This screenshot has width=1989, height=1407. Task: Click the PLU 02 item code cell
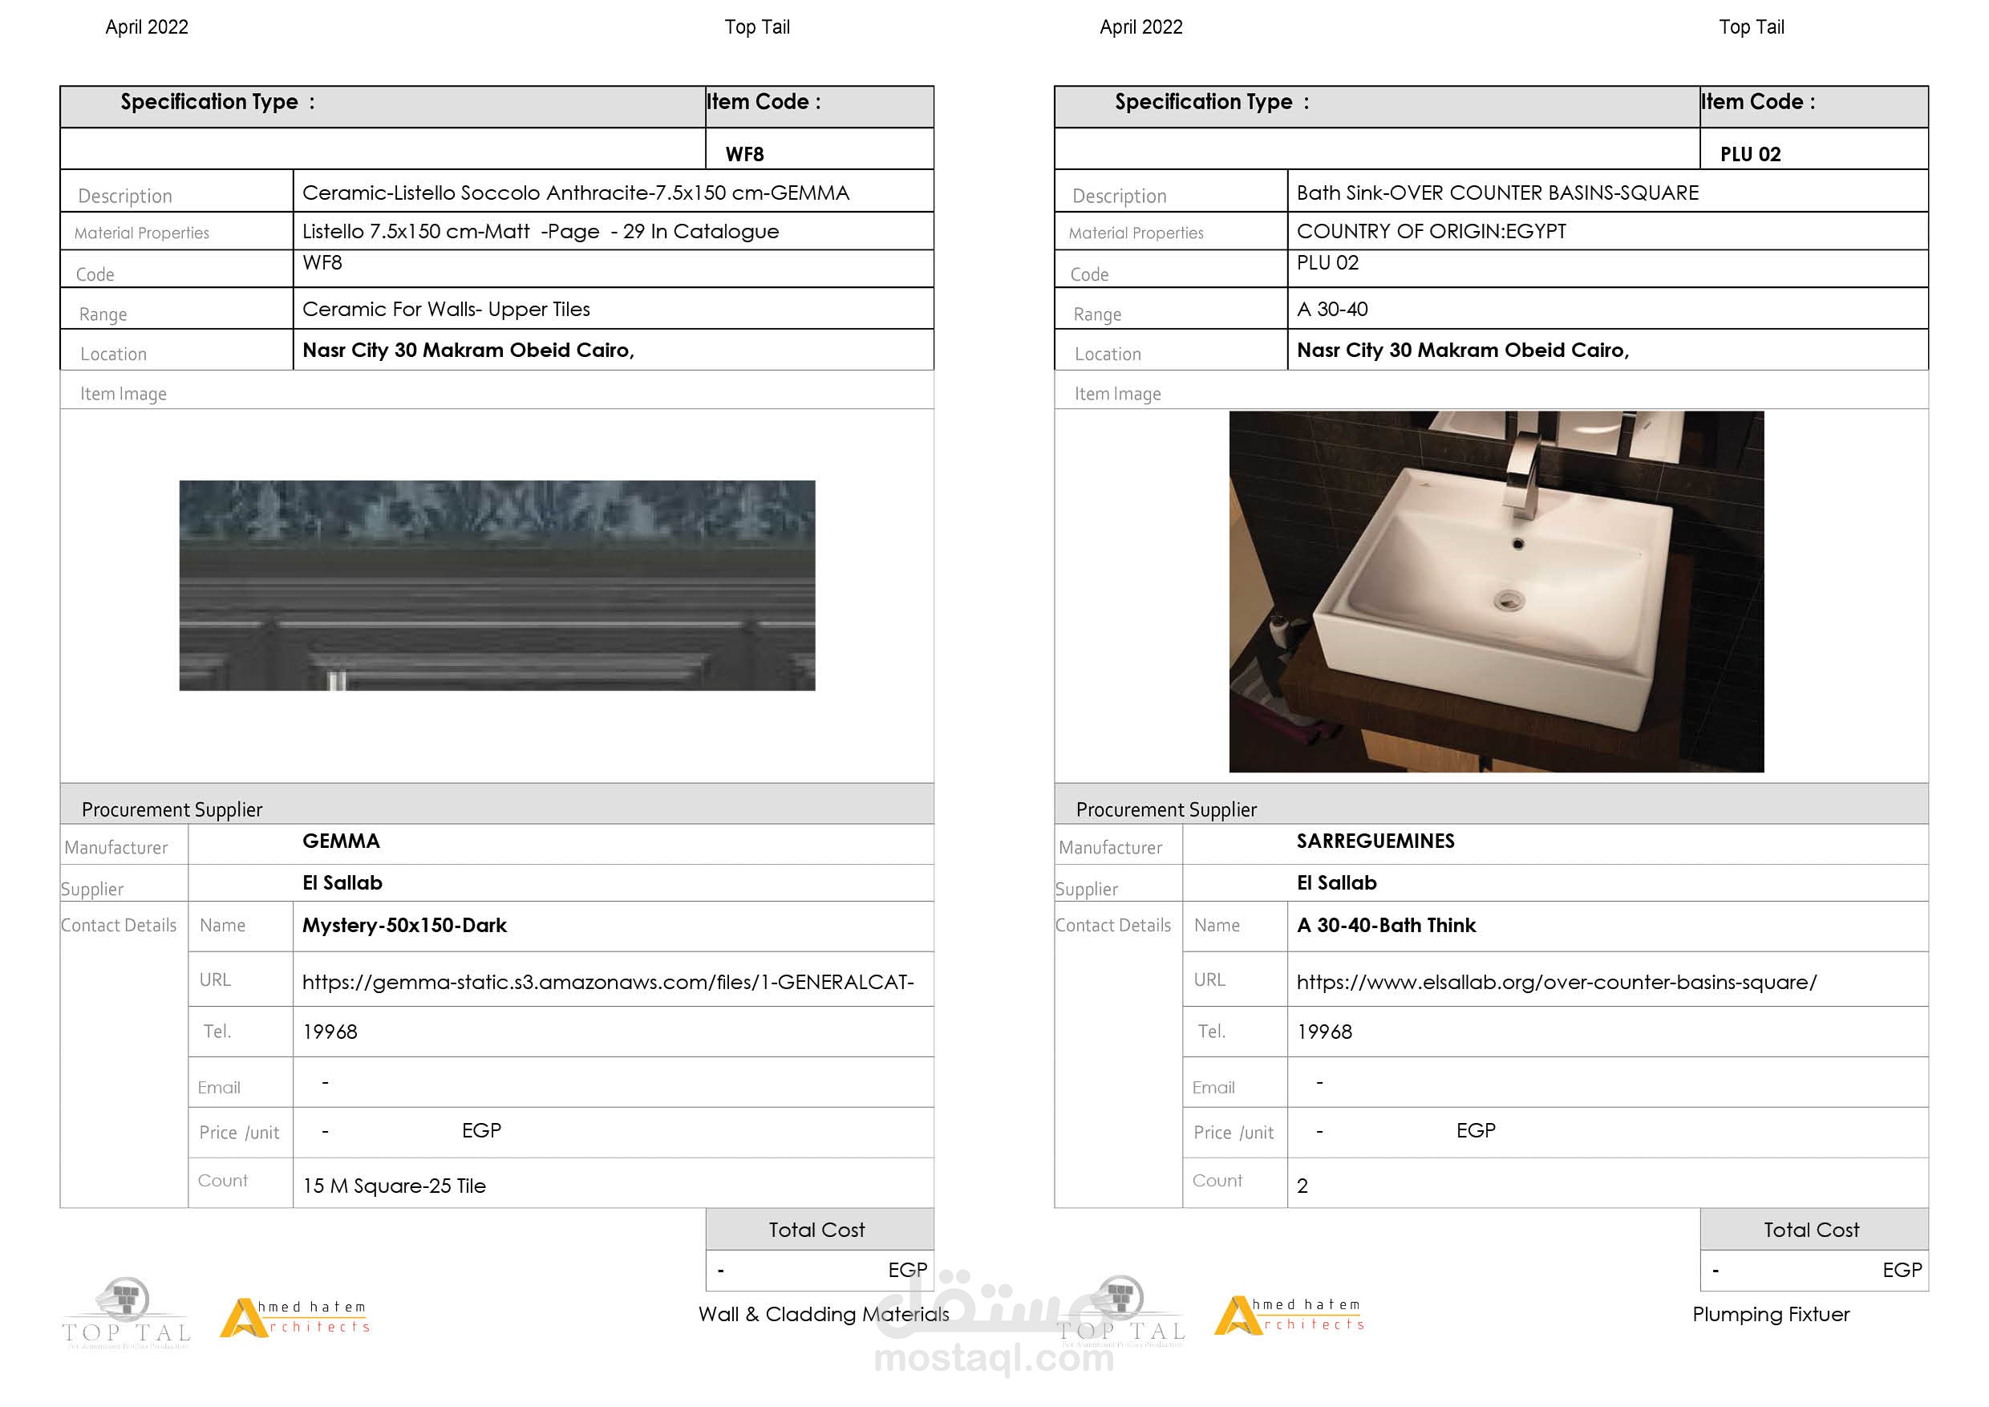pos(1750,154)
